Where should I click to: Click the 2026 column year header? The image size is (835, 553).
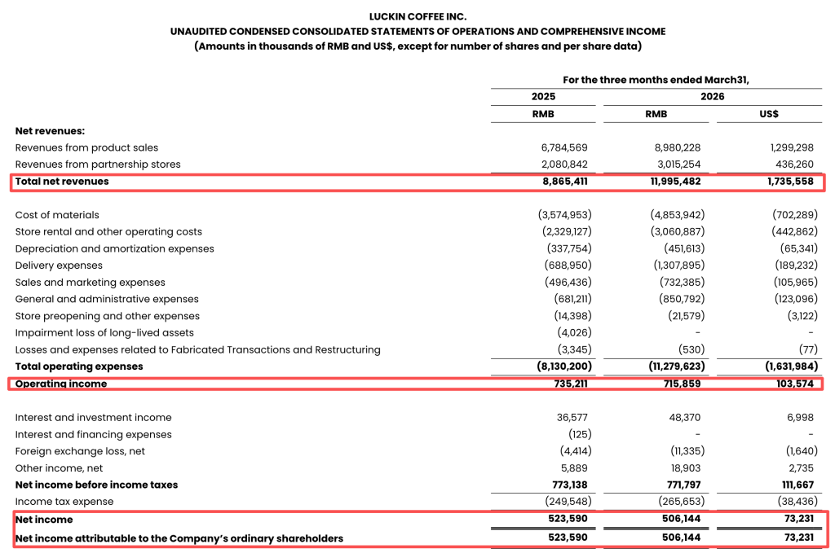(712, 97)
